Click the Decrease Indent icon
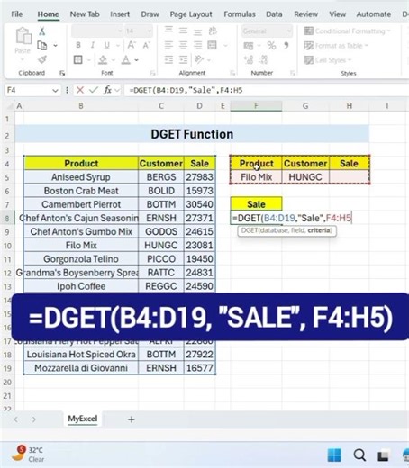The image size is (409, 468). [x=168, y=59]
